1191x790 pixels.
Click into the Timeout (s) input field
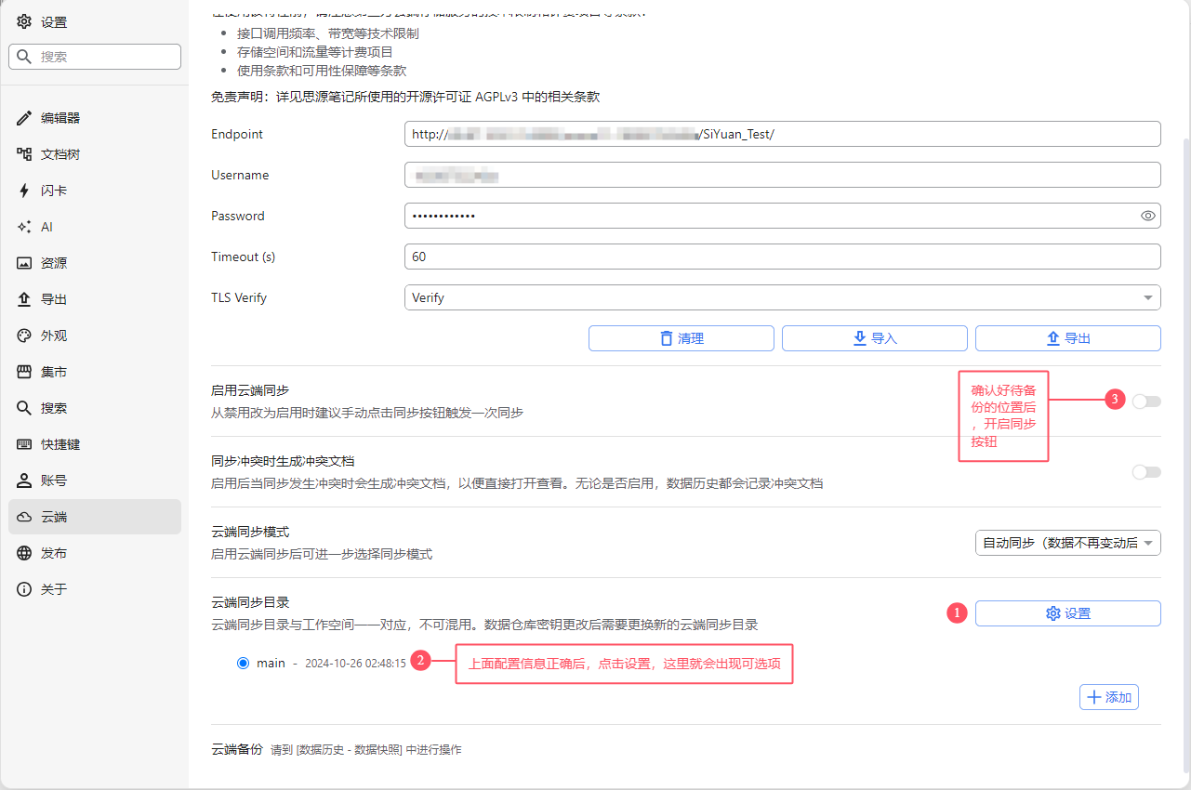click(782, 257)
